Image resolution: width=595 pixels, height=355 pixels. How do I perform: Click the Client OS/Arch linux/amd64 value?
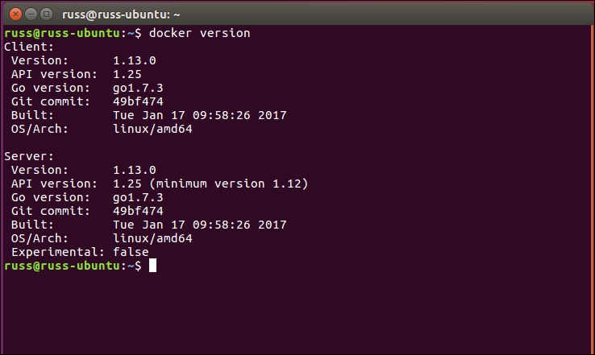click(x=152, y=129)
